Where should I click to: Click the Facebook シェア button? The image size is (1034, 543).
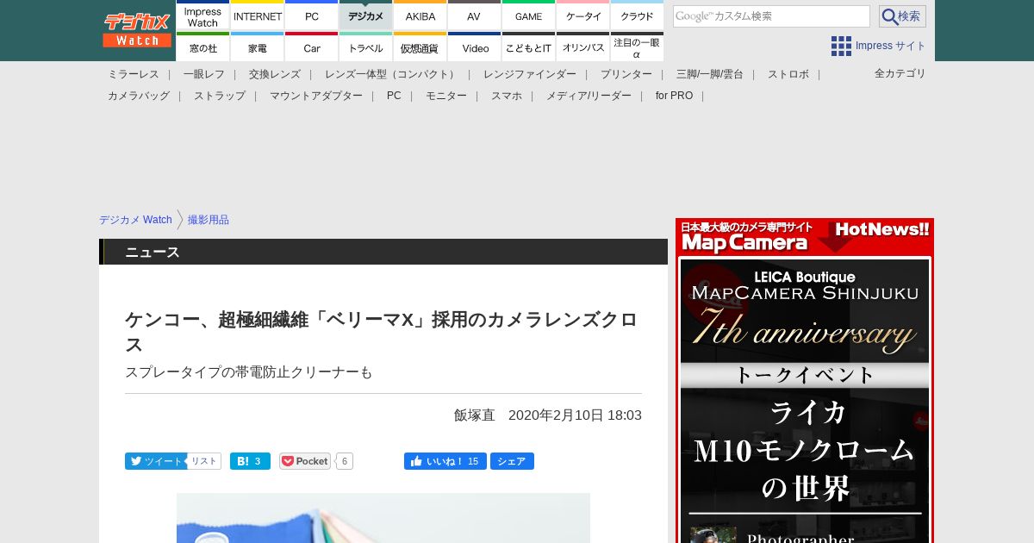click(512, 461)
